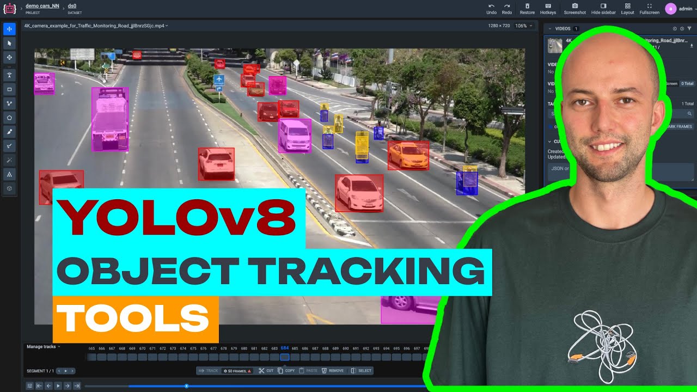The width and height of the screenshot is (697, 392).
Task: Collapse the VIDEOS panel
Action: [x=550, y=28]
